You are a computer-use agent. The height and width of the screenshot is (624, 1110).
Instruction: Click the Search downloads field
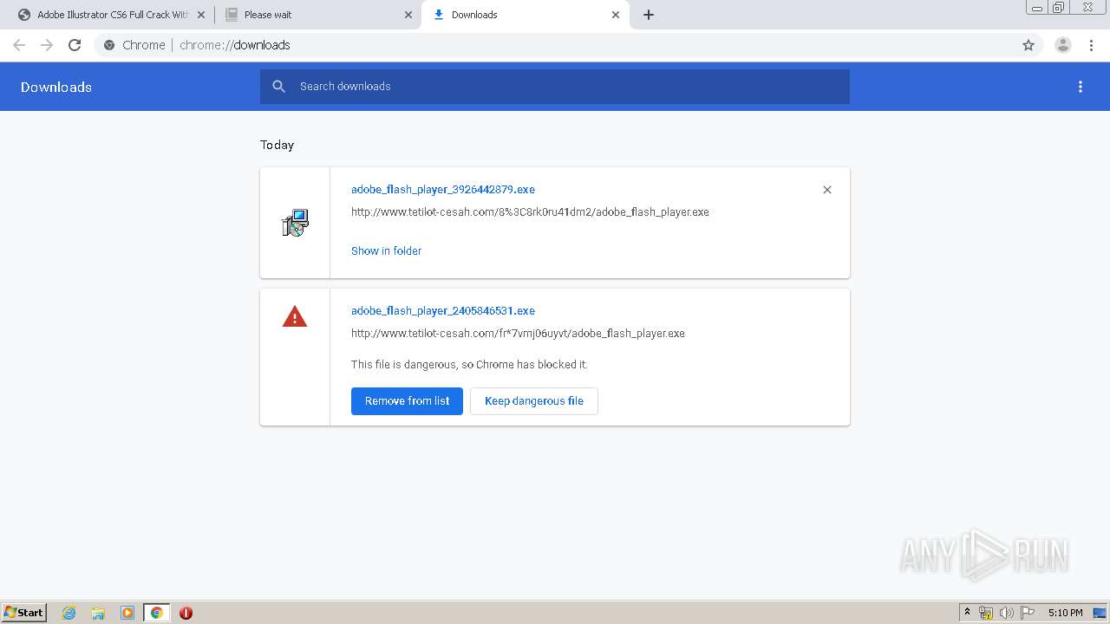click(555, 87)
